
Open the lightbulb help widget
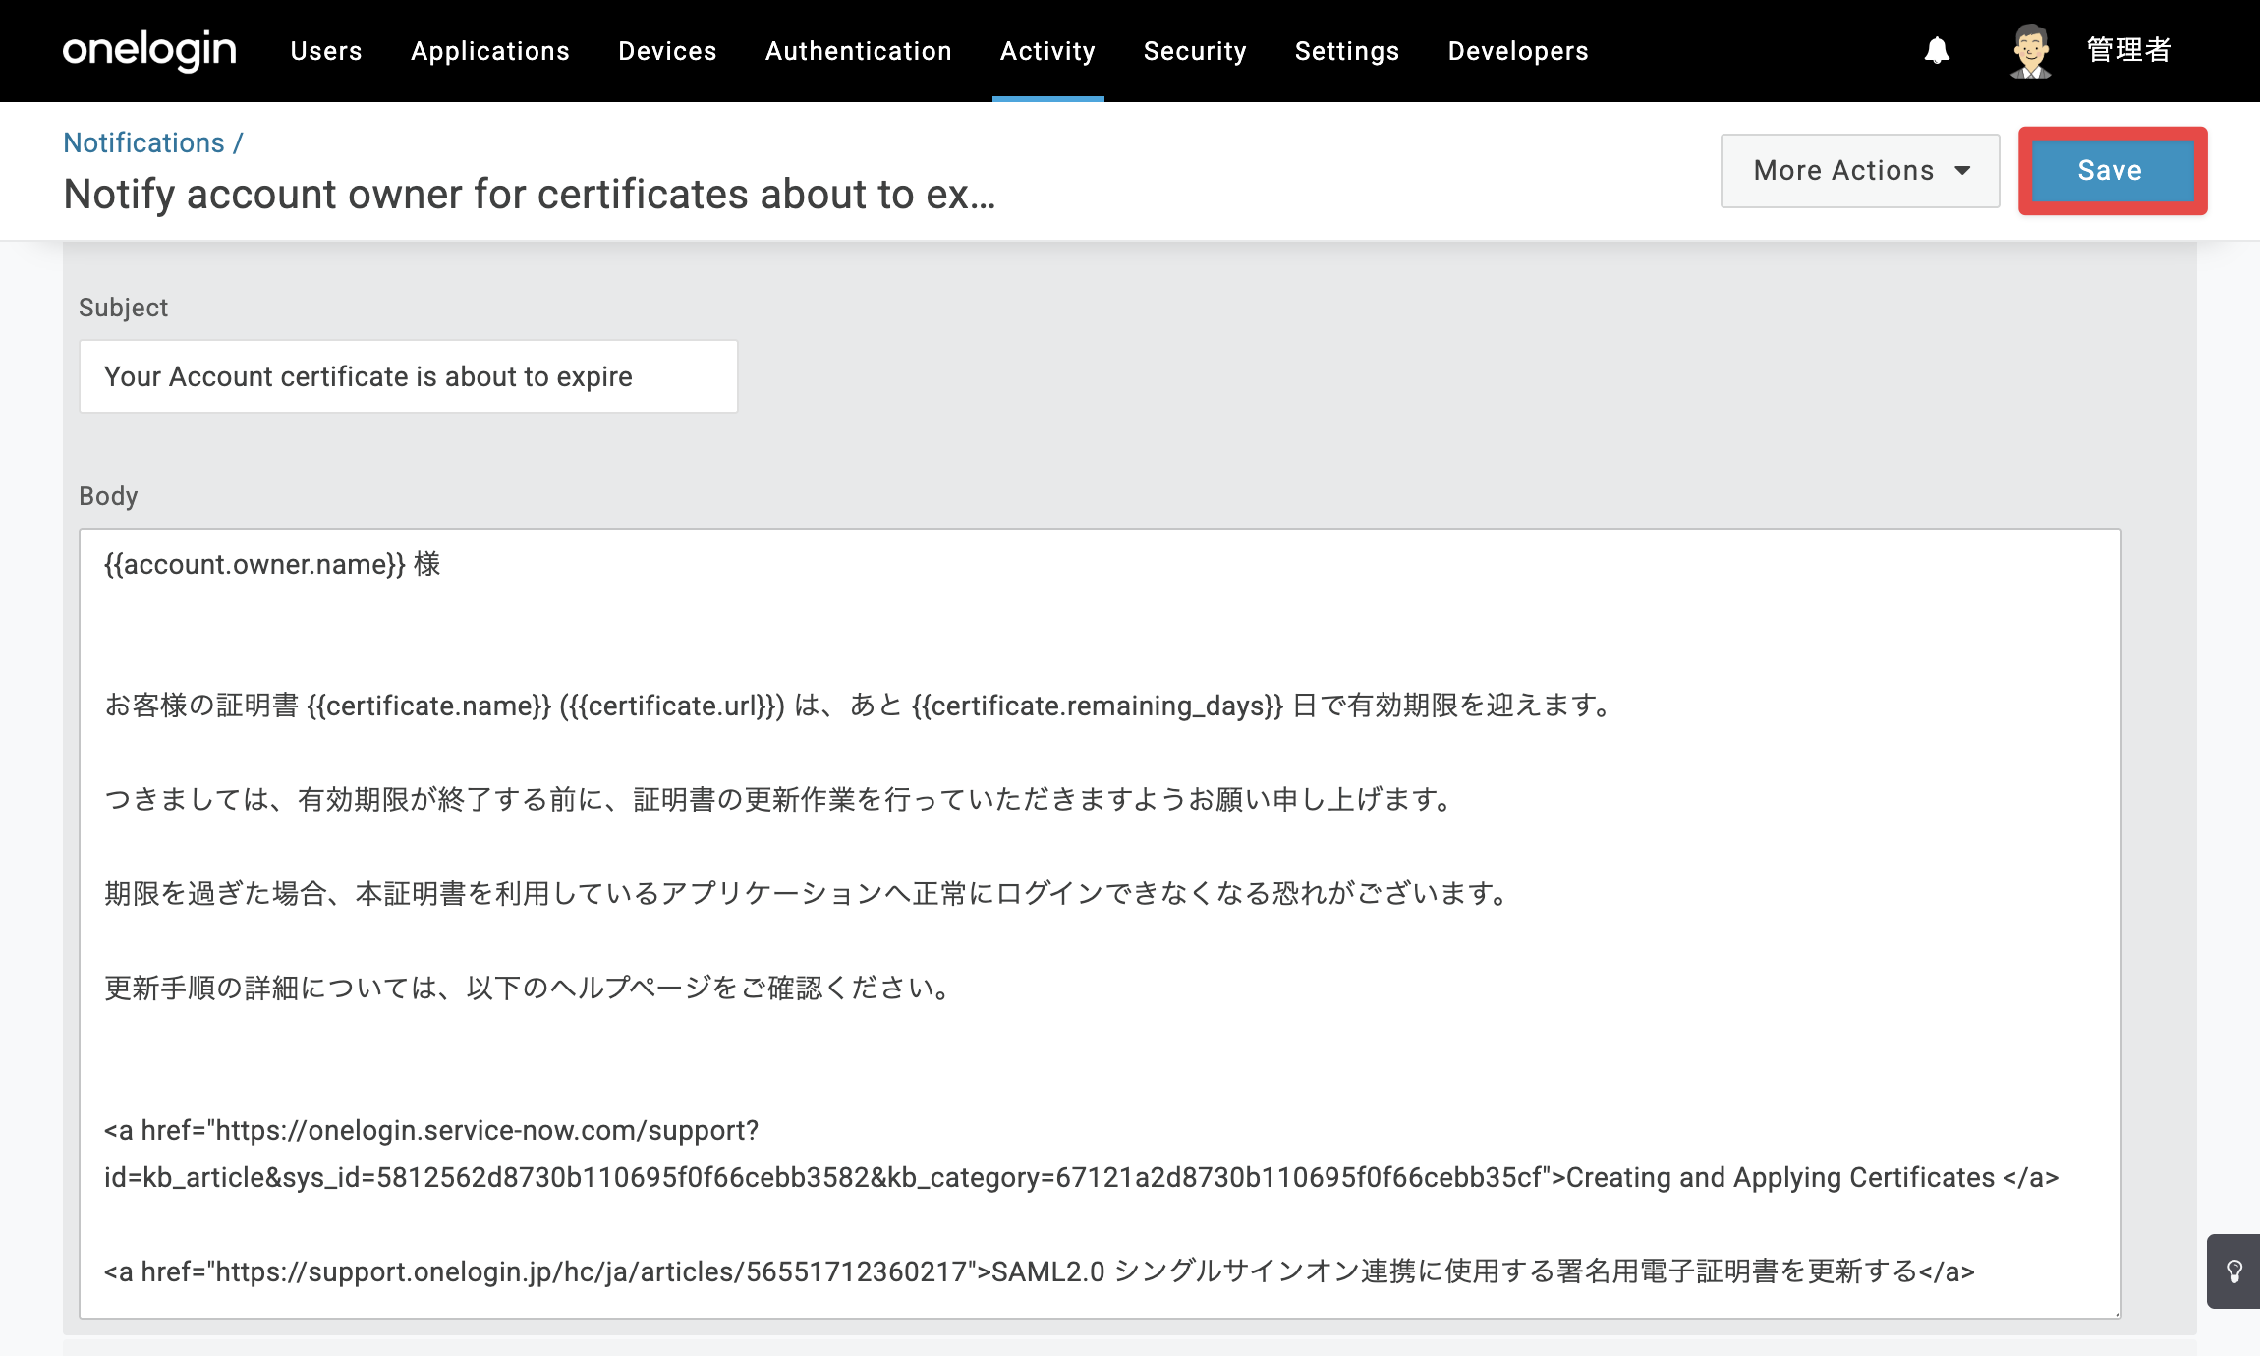(x=2233, y=1271)
